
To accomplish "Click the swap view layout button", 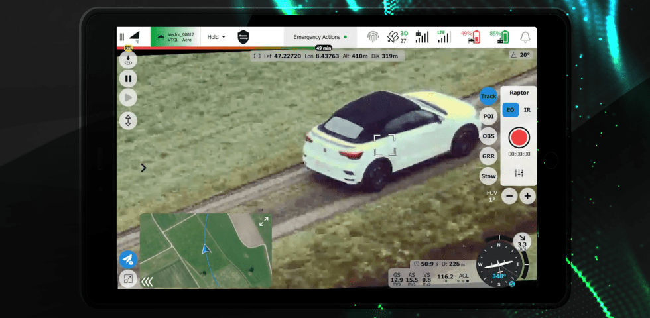I will click(x=128, y=279).
